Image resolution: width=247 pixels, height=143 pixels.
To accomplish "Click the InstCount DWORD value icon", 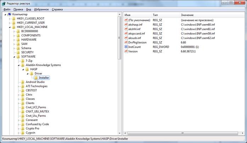I will click(x=126, y=47).
